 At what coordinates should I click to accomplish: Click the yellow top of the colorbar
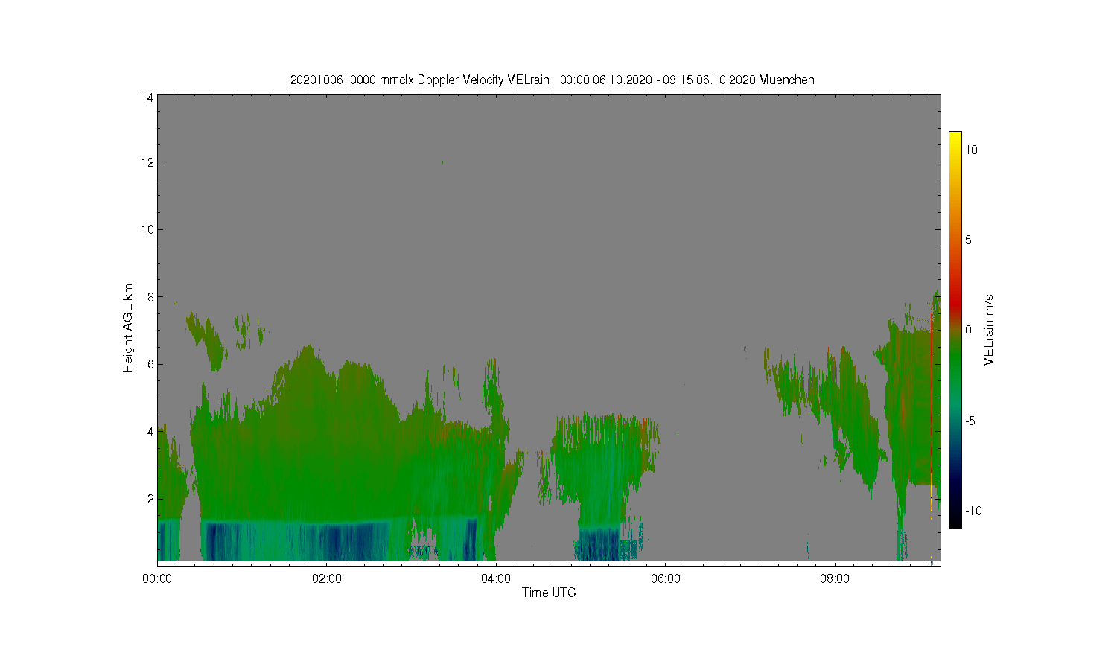tap(955, 137)
